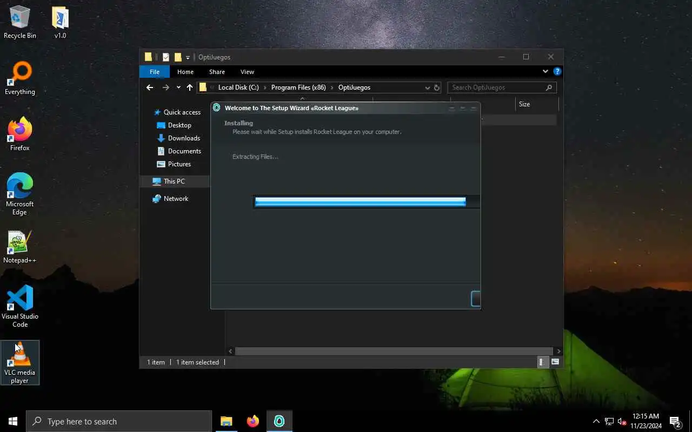Screen dimensions: 692x432
Task: Open the File tab in Explorer
Action: 155,72
